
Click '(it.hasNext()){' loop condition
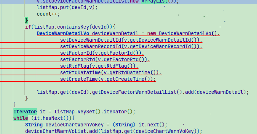click(53, 118)
